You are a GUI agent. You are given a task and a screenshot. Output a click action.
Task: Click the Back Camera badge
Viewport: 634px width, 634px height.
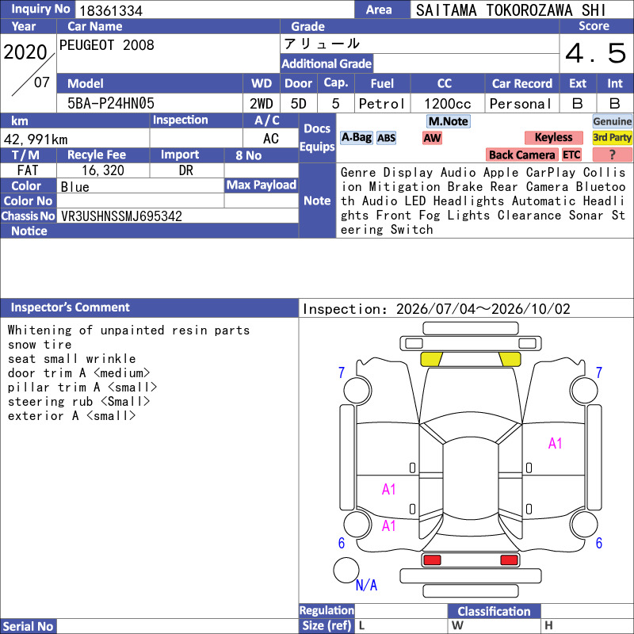[x=521, y=155]
